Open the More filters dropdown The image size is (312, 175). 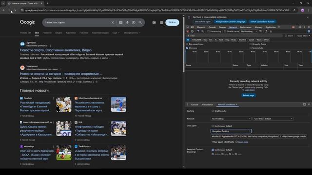point(303,35)
